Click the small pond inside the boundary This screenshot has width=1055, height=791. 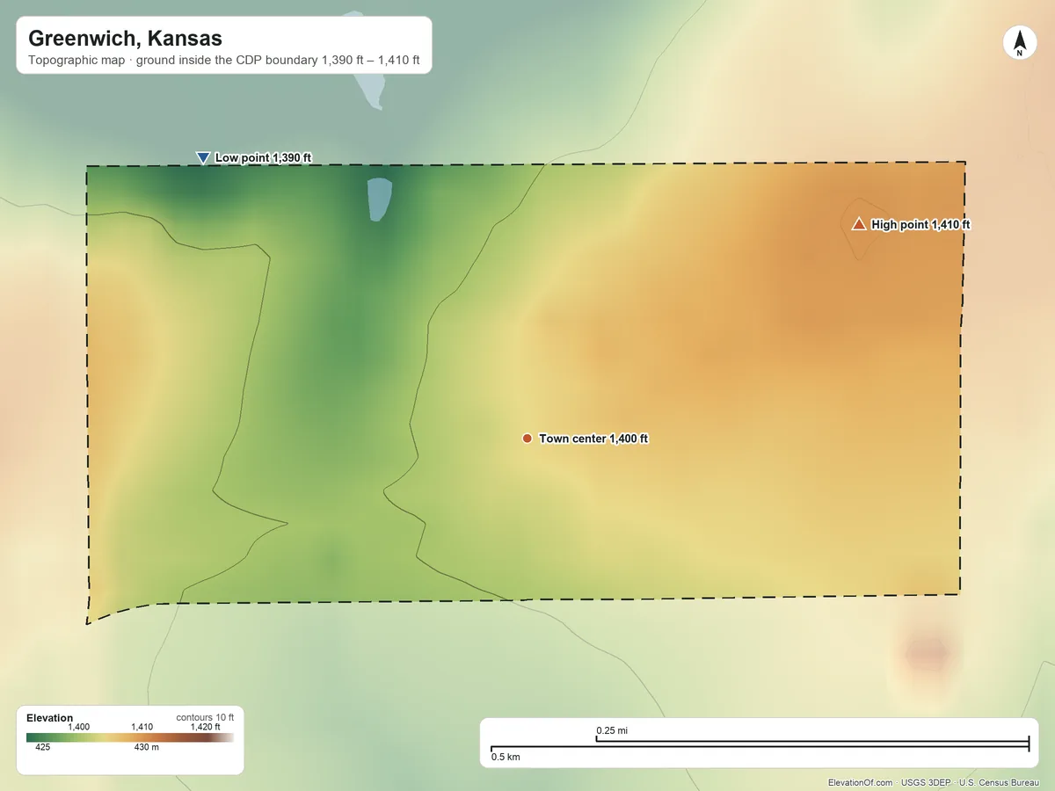point(379,200)
